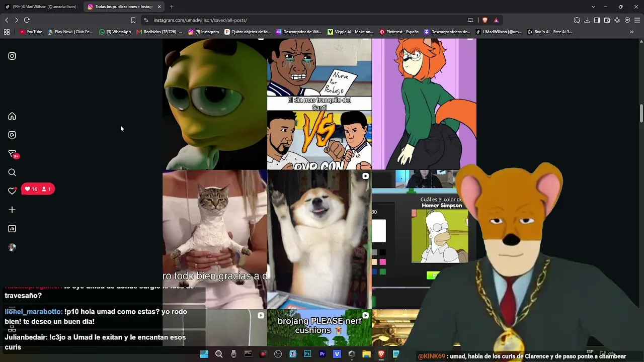This screenshot has height=362, width=644.
Task: Click the 16 likes notification bubble
Action: 38,189
